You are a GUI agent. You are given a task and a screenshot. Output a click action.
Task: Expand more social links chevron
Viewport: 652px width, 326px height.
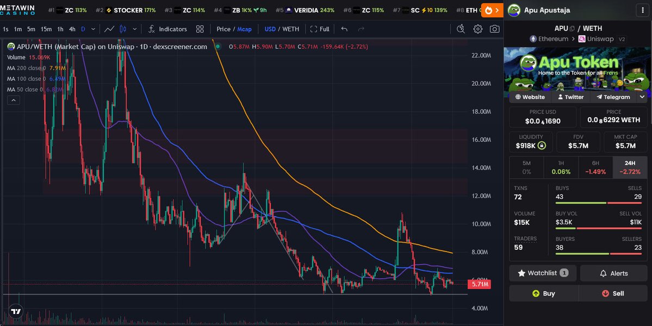point(642,97)
